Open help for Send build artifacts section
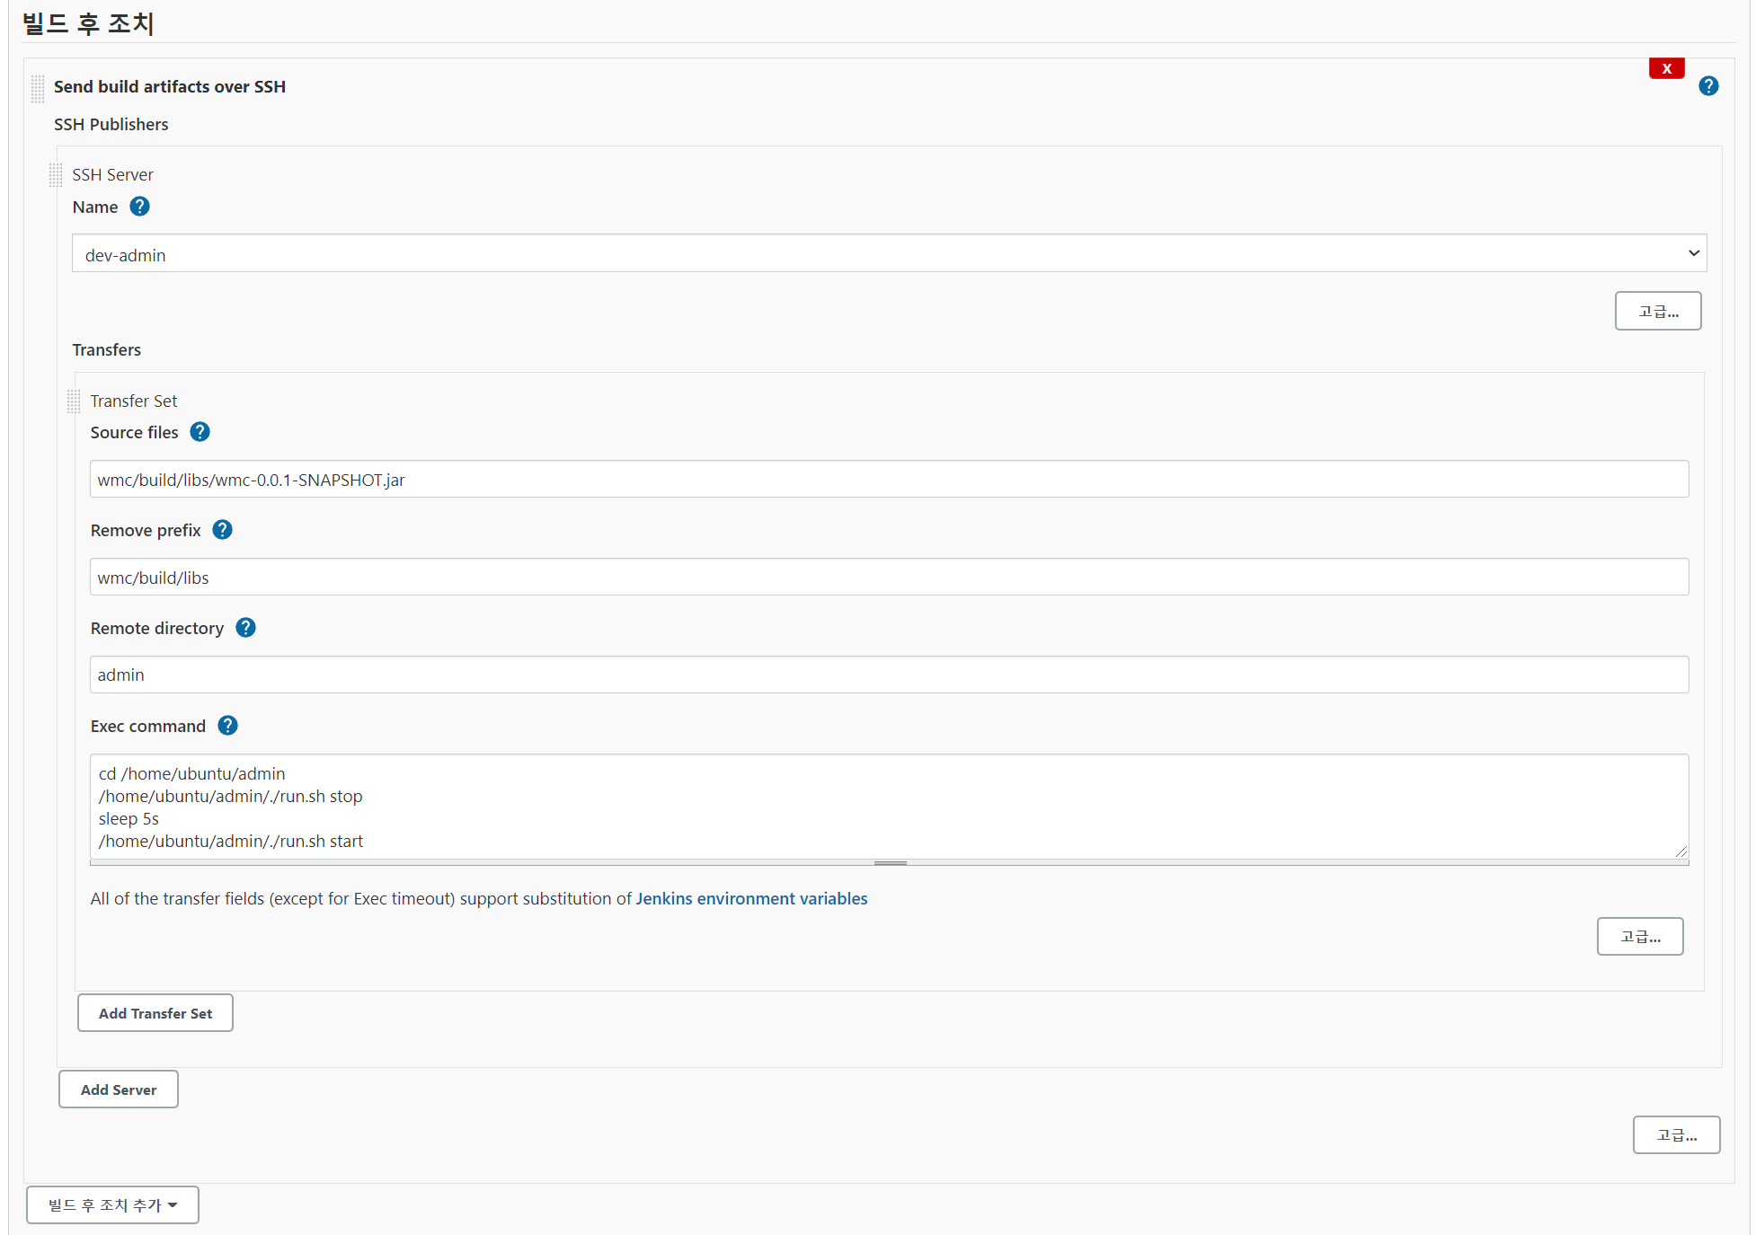This screenshot has height=1235, width=1756. point(1707,86)
